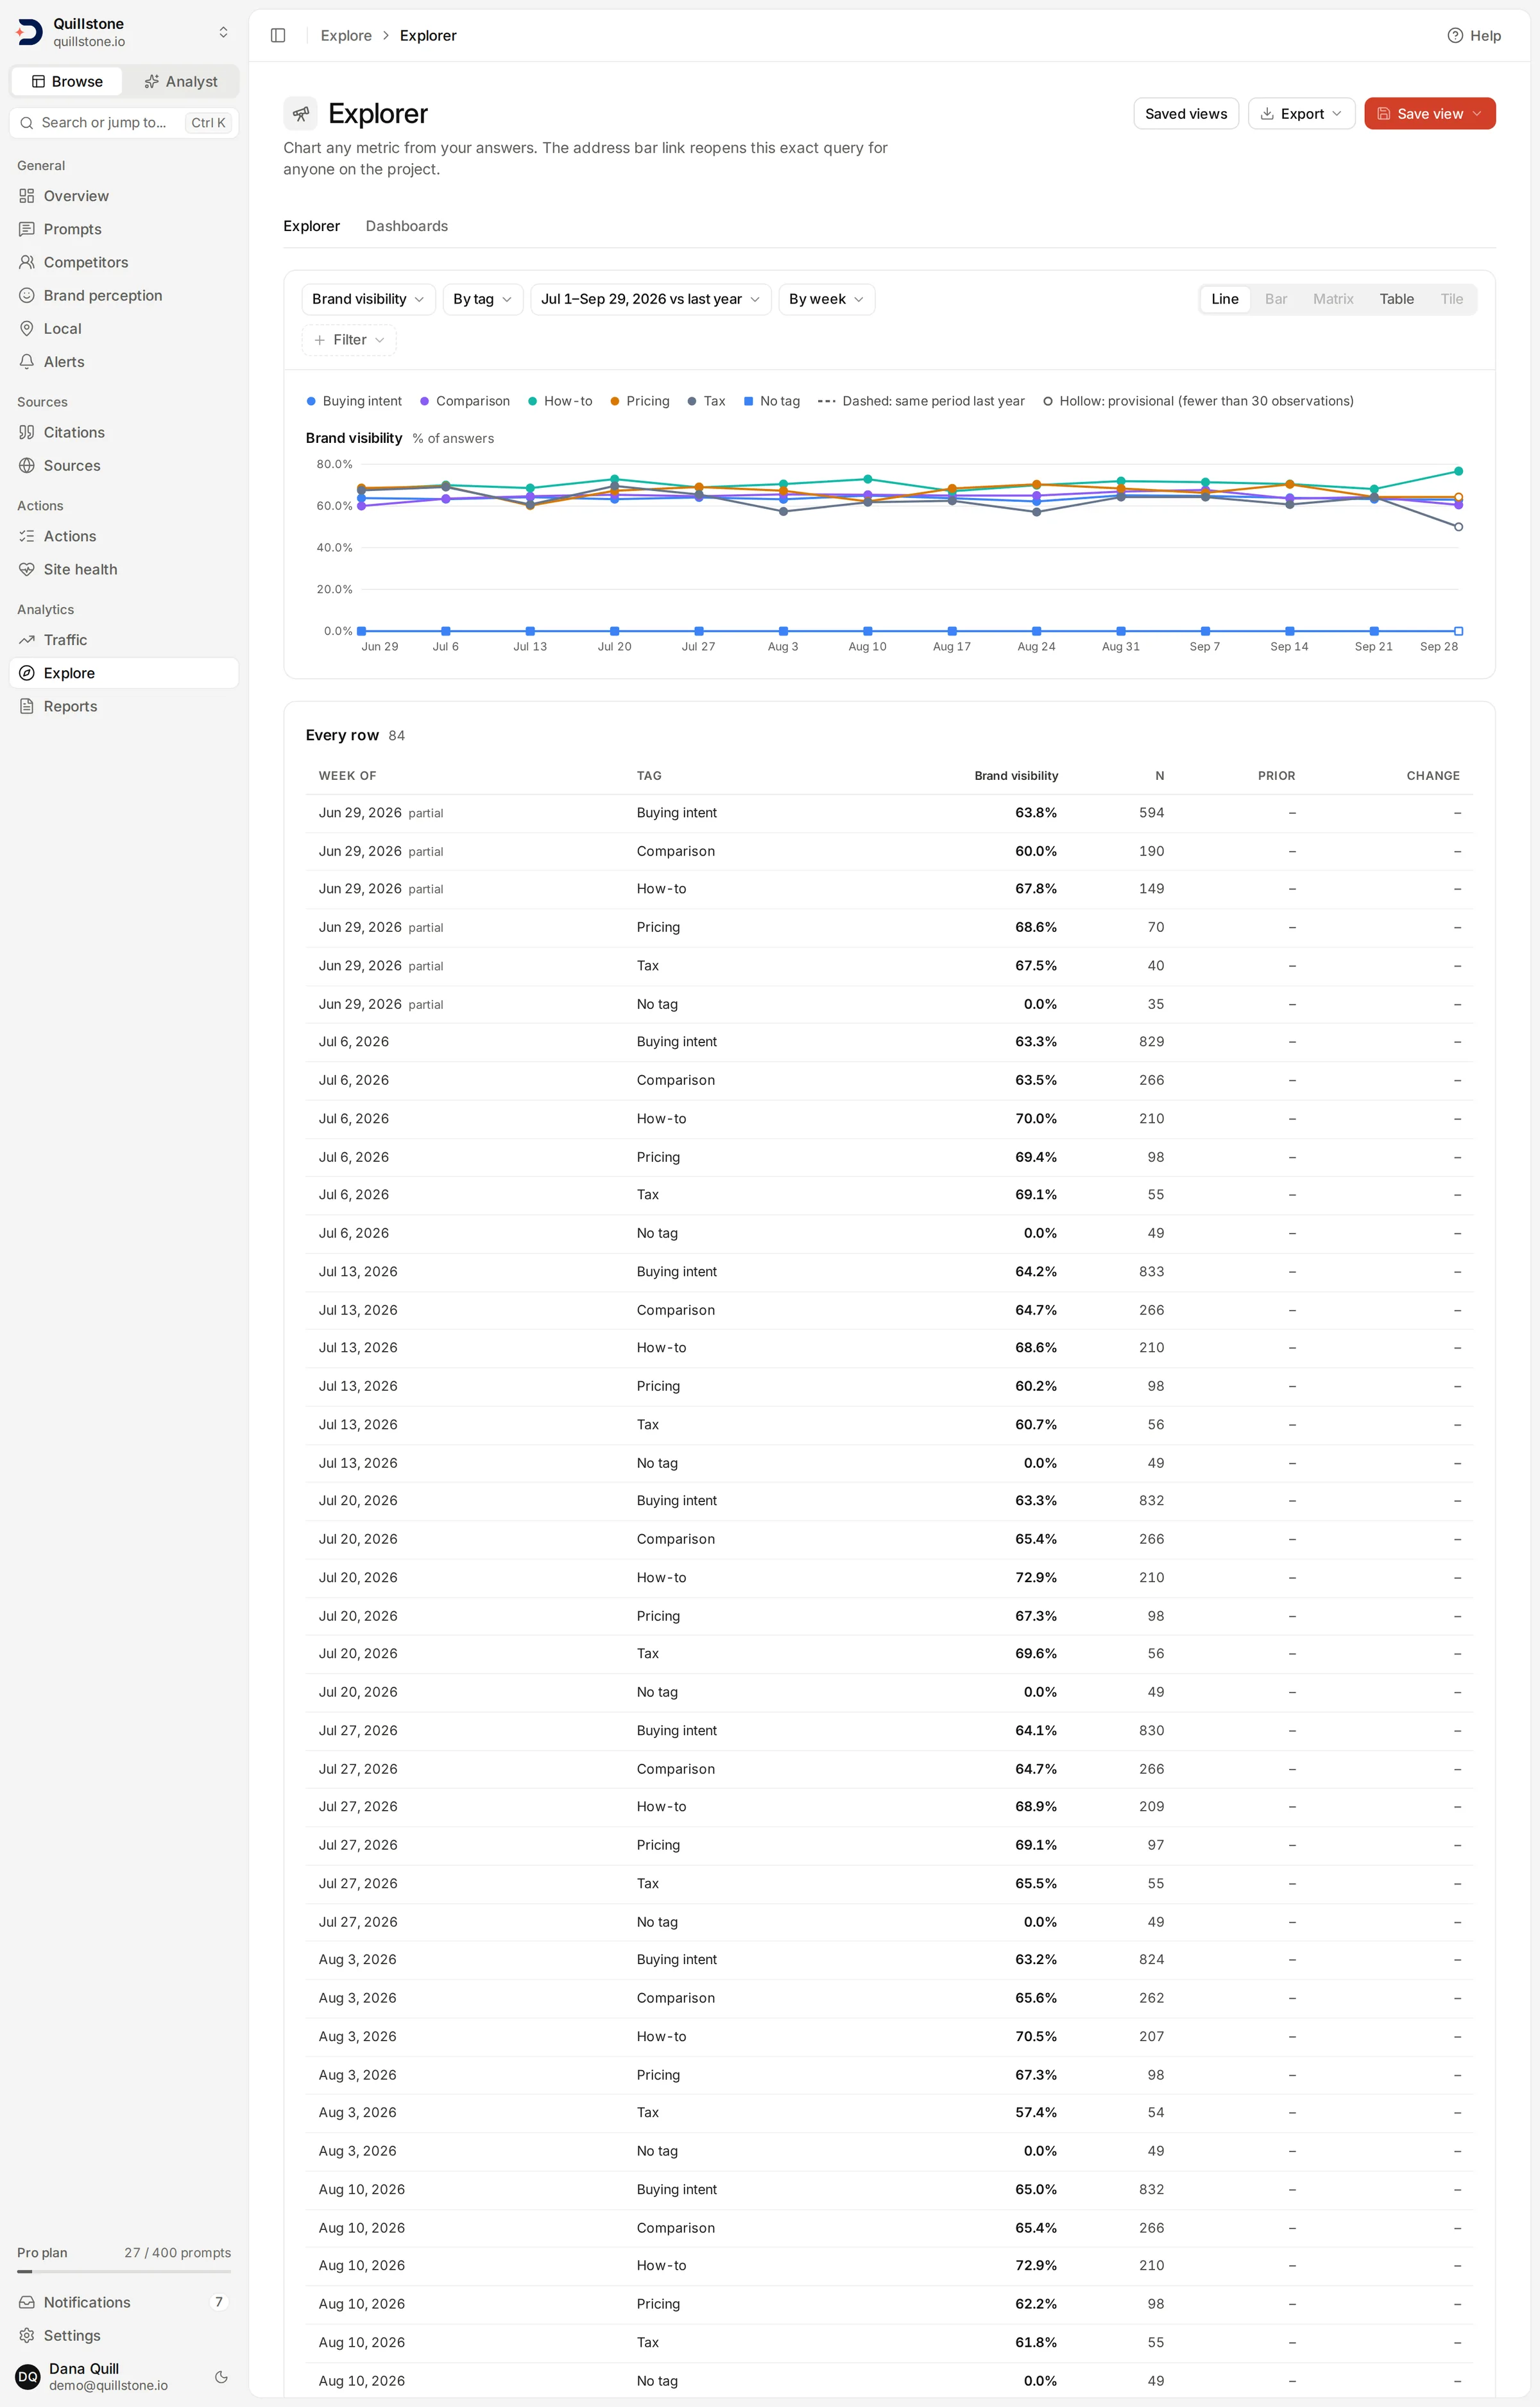Select the Line chart view
Image resolution: width=1540 pixels, height=2407 pixels.
pos(1224,299)
